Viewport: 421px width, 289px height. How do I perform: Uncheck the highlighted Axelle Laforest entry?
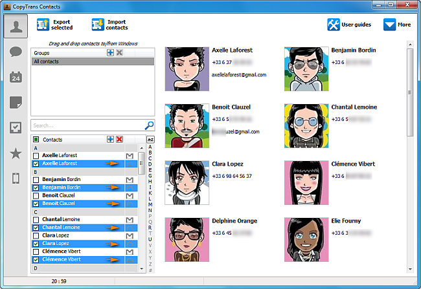pos(36,164)
